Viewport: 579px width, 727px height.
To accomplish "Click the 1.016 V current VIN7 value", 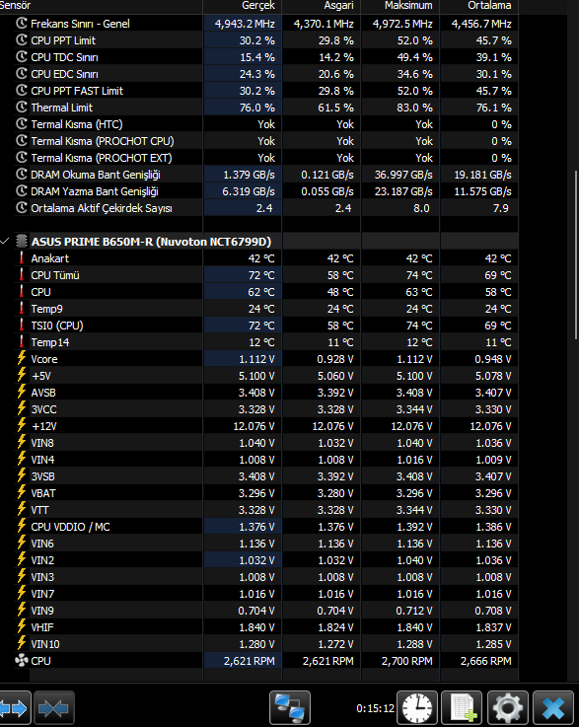I will (x=256, y=594).
